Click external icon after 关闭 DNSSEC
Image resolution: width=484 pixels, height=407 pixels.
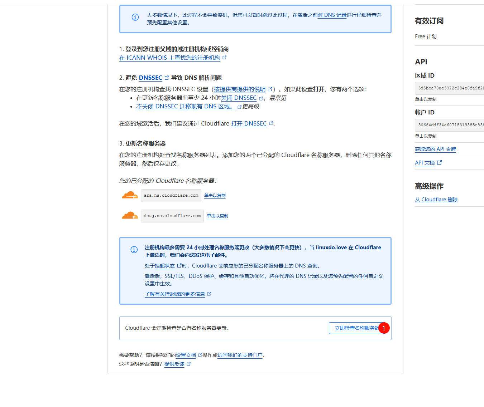261,98
